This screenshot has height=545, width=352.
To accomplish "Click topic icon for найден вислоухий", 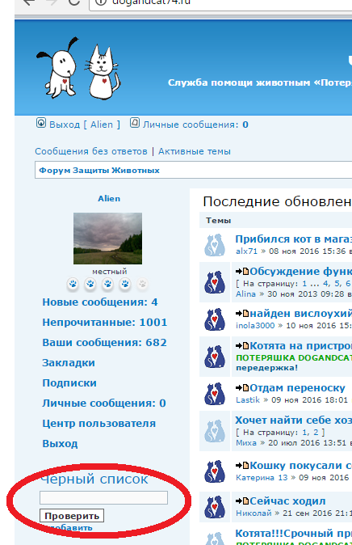I will (215, 319).
